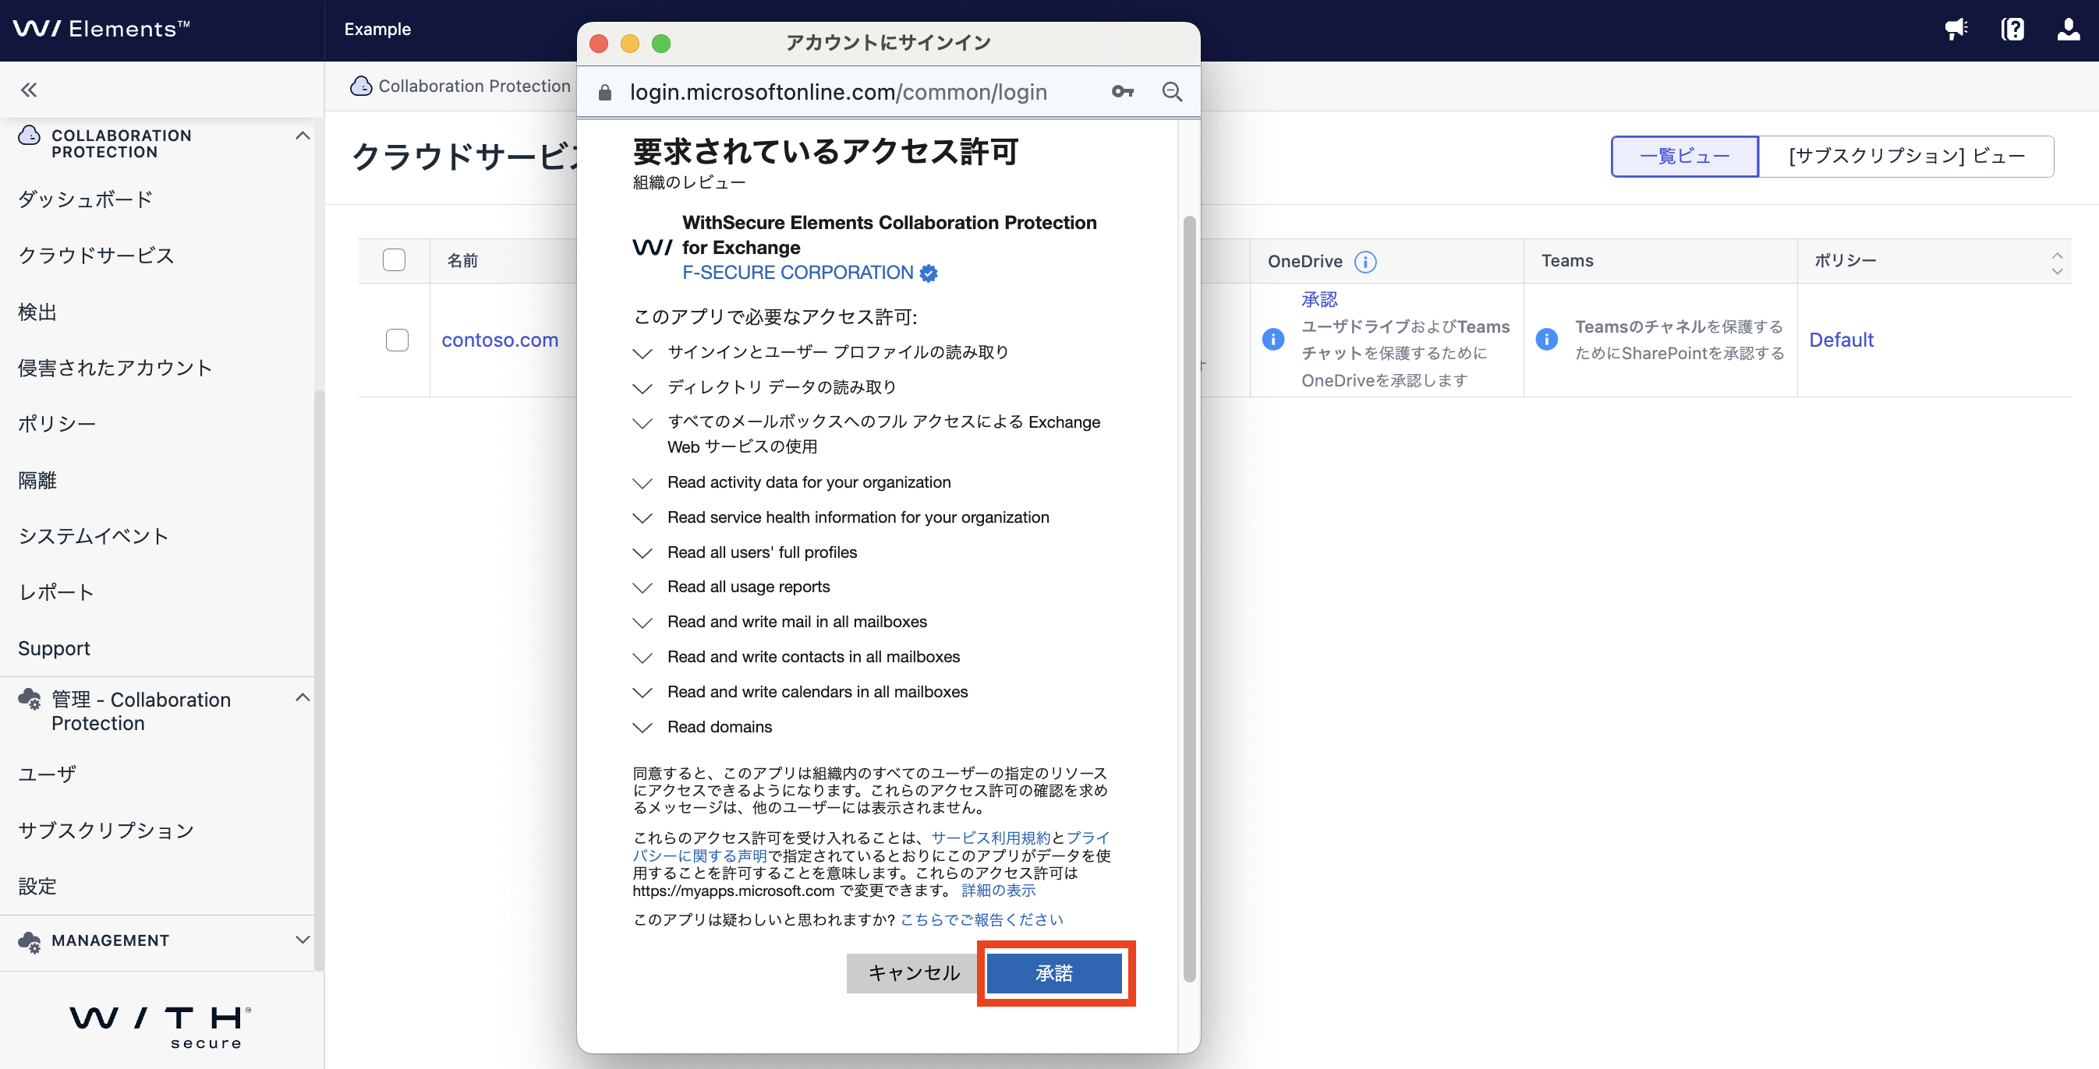2099x1069 pixels.
Task: Expand the ディレクトリ データの読み取り permission
Action: coord(643,387)
